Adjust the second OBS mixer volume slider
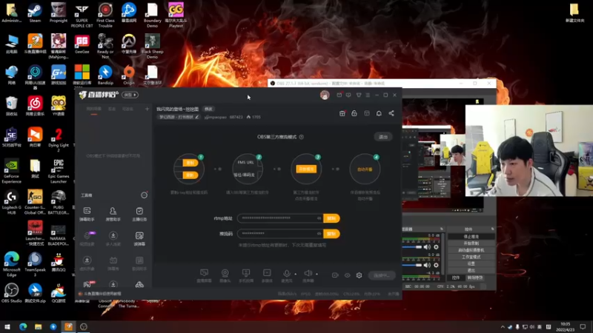 click(x=412, y=265)
